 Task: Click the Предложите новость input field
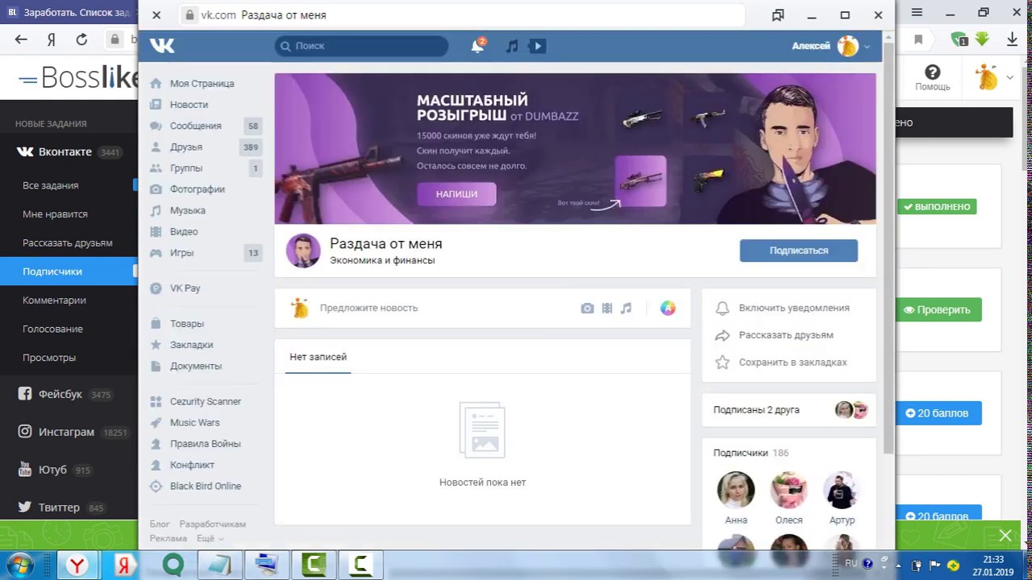368,308
